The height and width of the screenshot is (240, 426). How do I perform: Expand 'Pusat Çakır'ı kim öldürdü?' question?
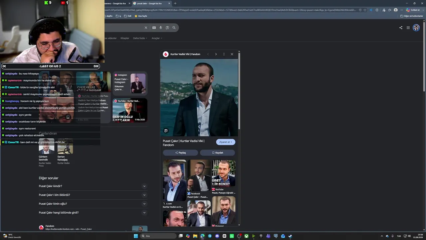(x=93, y=195)
